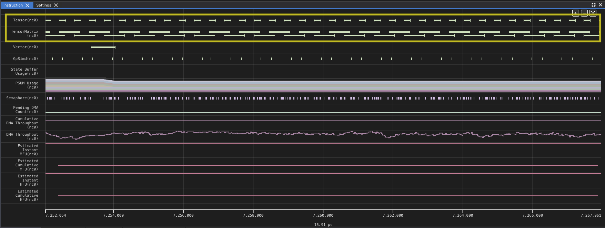Maximize the panel with the fullscreen icon
Image resolution: width=605 pixels, height=228 pixels.
[593, 5]
